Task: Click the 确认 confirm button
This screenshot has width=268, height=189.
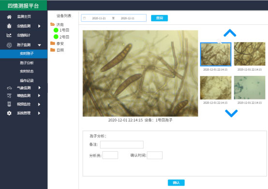Action: tap(176, 183)
